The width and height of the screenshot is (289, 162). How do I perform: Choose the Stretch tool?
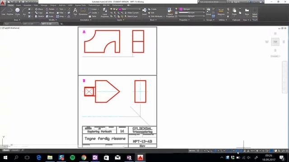[39, 16]
